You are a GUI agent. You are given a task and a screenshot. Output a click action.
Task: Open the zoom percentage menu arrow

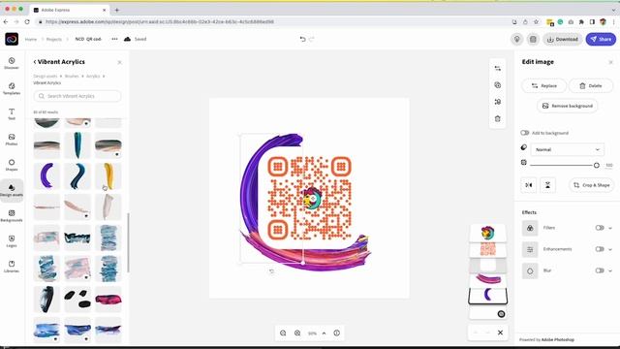click(x=324, y=333)
